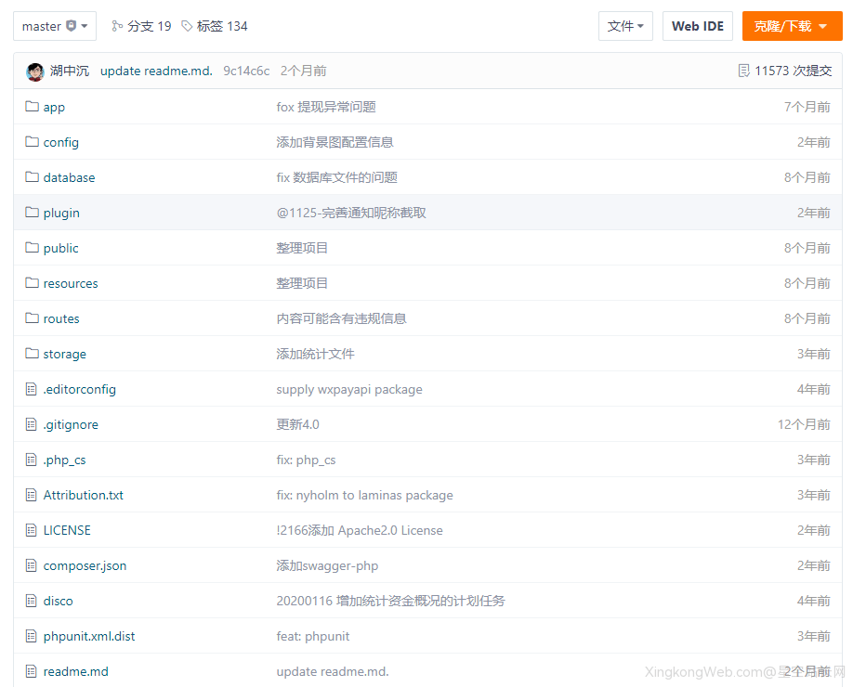This screenshot has width=853, height=687.
Task: Open the disco file
Action: [59, 602]
